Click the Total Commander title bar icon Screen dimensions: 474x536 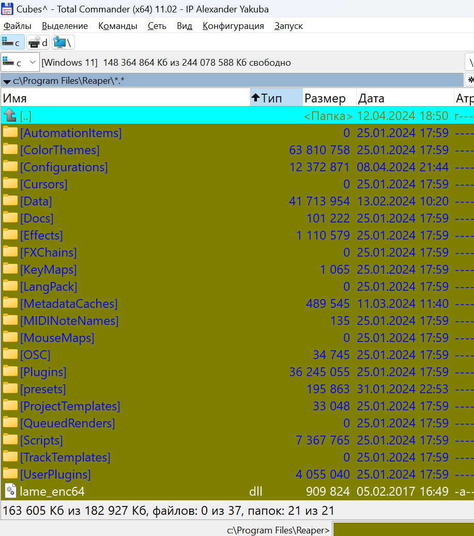[x=7, y=9]
